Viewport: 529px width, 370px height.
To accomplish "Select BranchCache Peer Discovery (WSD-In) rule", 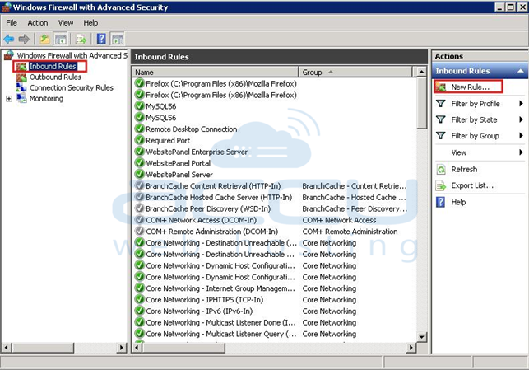I will [208, 208].
